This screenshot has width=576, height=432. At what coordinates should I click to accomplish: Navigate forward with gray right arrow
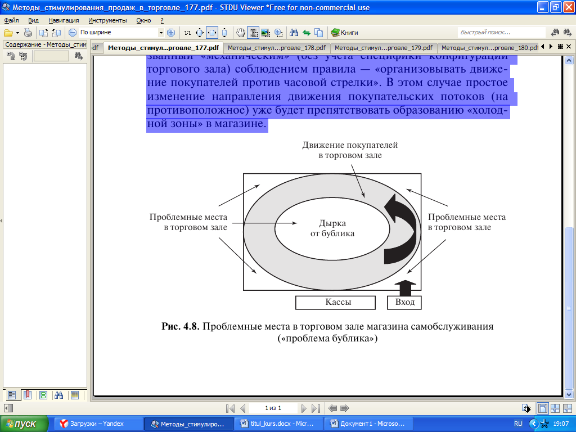tap(345, 408)
